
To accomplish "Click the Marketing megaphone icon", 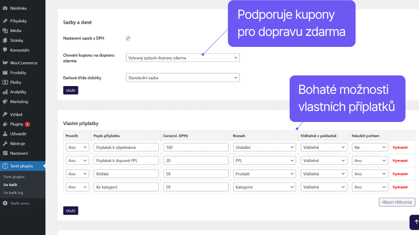I will click(5, 102).
